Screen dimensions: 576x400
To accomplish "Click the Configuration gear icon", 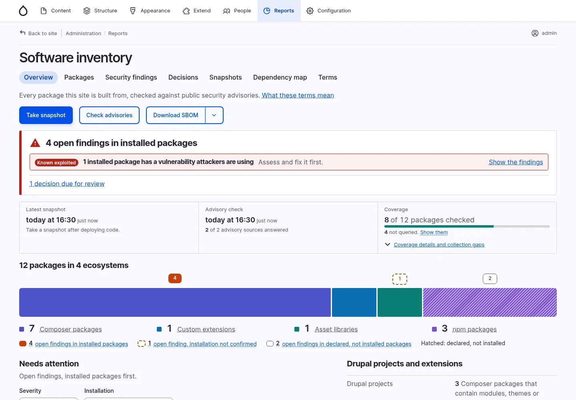I will [310, 11].
